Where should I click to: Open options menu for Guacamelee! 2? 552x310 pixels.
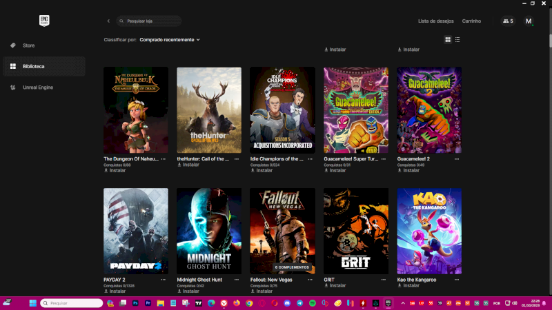coord(457,158)
